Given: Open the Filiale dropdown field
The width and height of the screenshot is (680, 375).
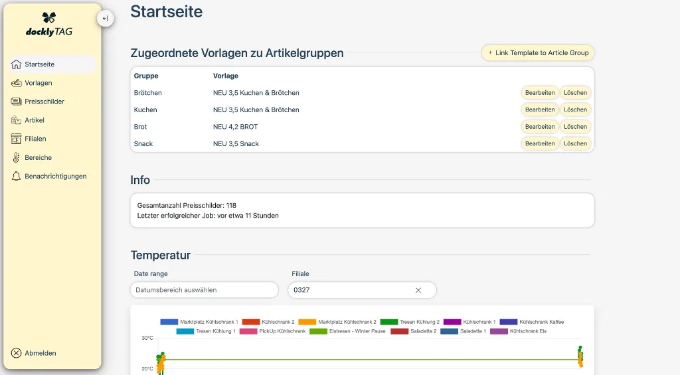Looking at the screenshot, I should tap(352, 290).
